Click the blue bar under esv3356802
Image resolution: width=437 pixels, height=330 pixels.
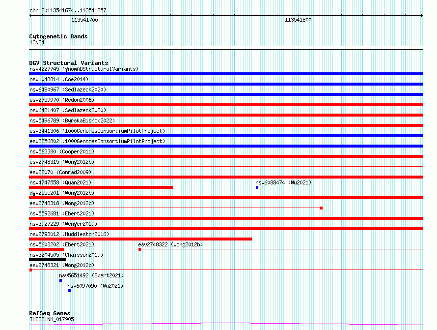coord(226,146)
